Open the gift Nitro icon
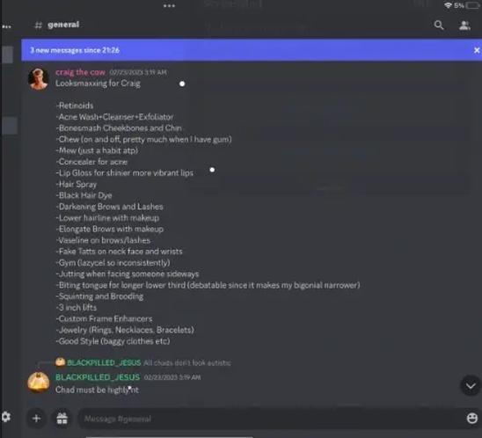Screen dimensions: 482x438 pyautogui.click(x=62, y=419)
